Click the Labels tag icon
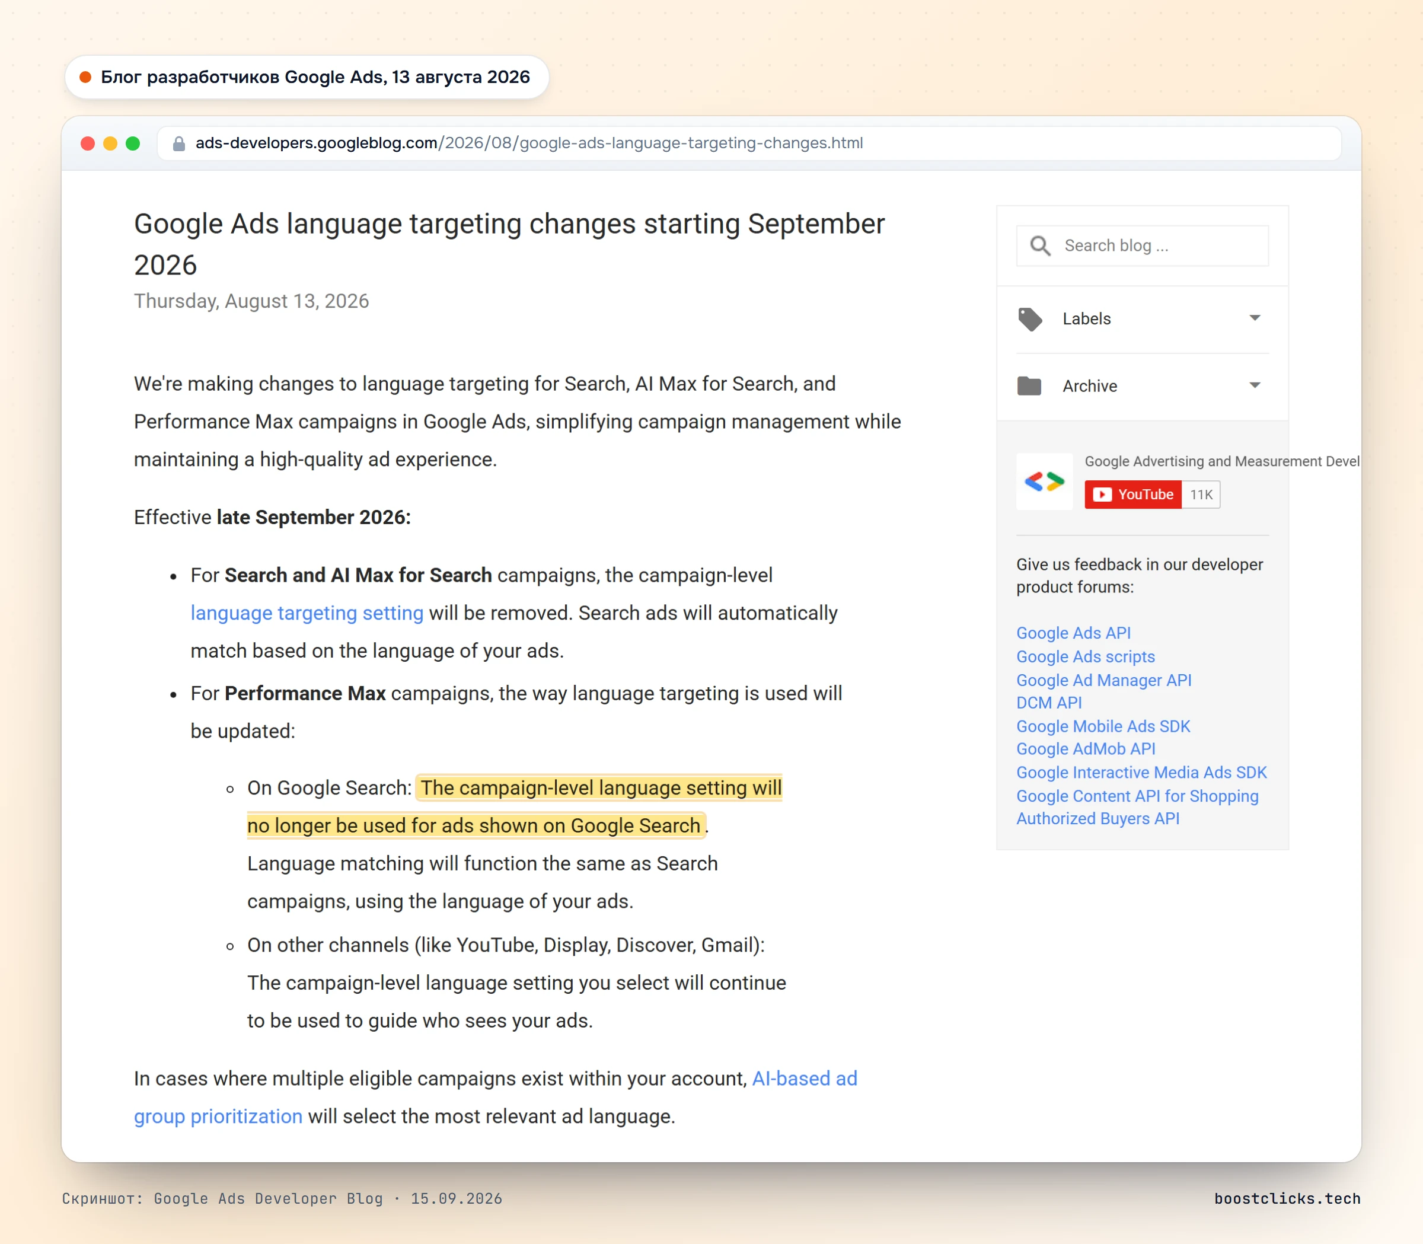This screenshot has width=1423, height=1244. pos(1029,320)
